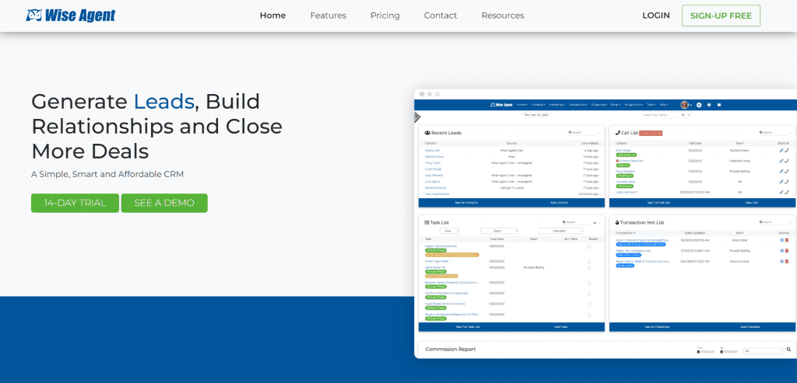Viewport: 797px width, 383px height.
Task: Check Done for Lead Based Paint Disclosure
Action: pyautogui.click(x=590, y=305)
